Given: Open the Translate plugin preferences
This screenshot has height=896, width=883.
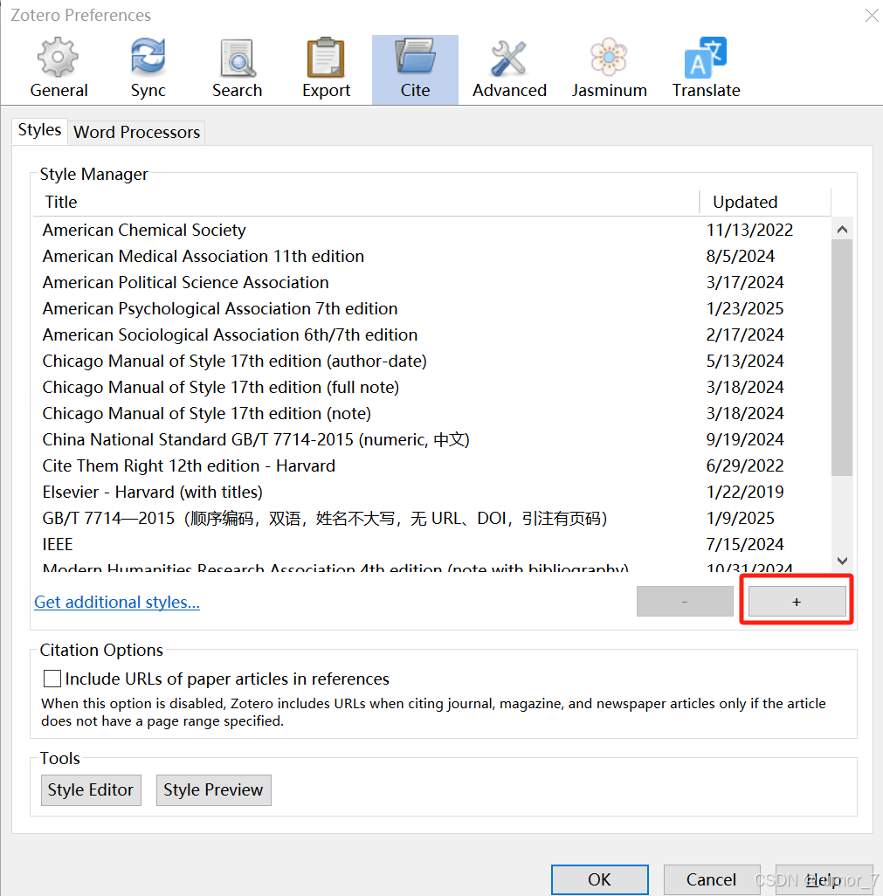Looking at the screenshot, I should [706, 69].
